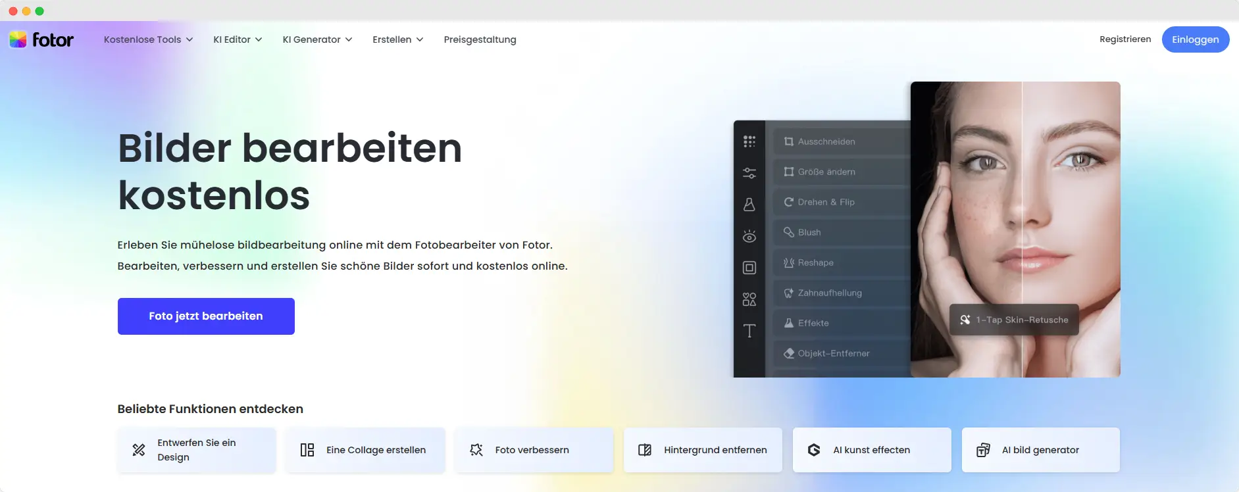Select the beauty eye icon in sidebar
The image size is (1239, 492).
[x=749, y=236]
